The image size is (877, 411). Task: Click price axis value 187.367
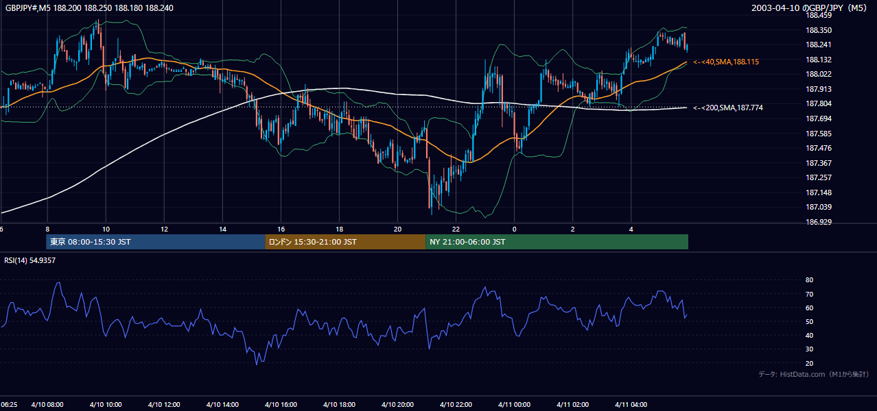pos(819,163)
